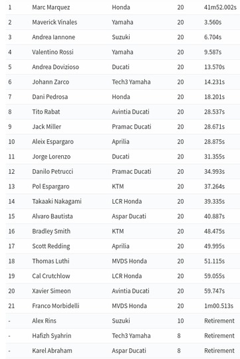Click Alex Rins's Retirement status
This screenshot has height=359, width=240.
coord(219,321)
